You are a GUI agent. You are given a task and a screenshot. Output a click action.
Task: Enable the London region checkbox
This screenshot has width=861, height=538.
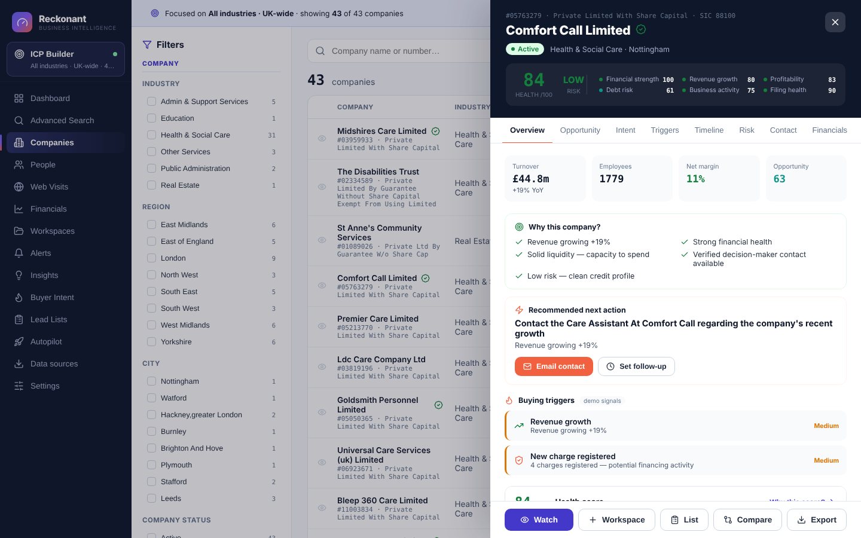(x=152, y=258)
